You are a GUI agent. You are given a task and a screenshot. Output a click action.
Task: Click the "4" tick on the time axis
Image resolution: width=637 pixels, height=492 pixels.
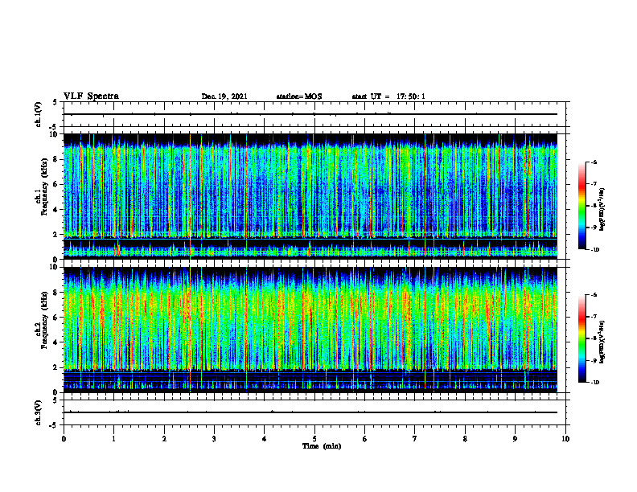[265, 439]
